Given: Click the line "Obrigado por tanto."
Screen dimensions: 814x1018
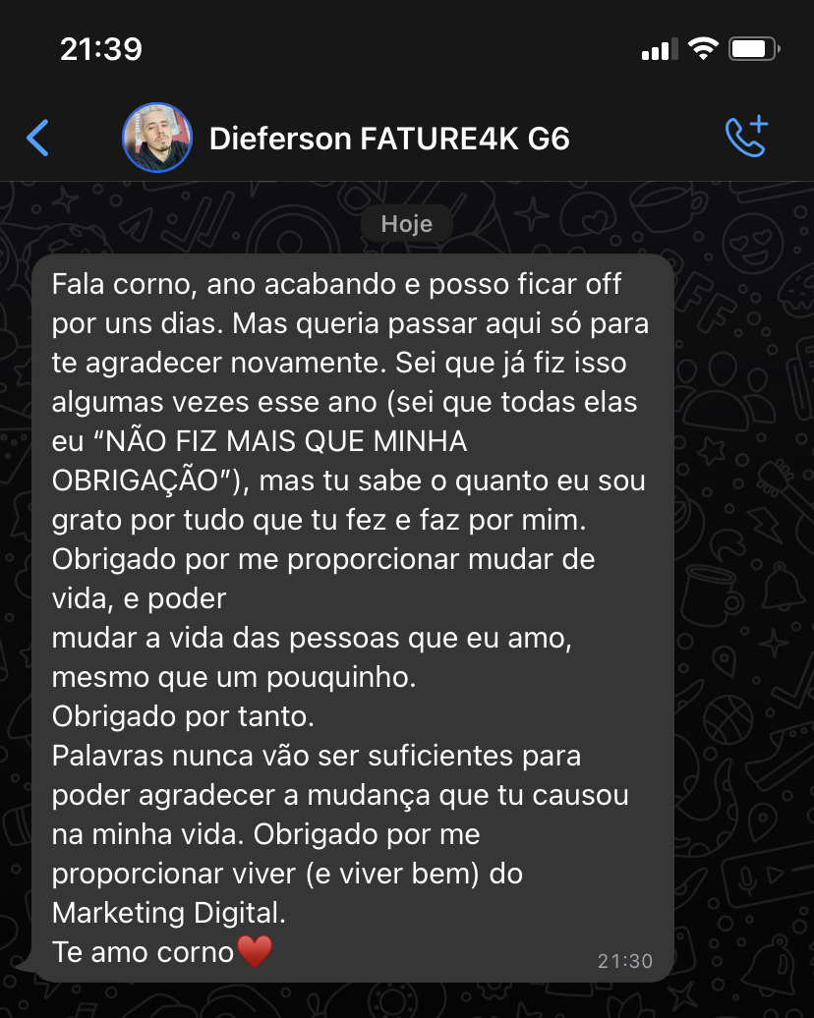Looking at the screenshot, I should [x=183, y=716].
